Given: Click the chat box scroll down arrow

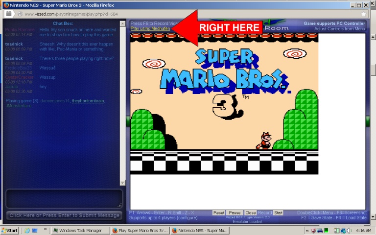Looking at the screenshot, I should pyautogui.click(x=122, y=183).
